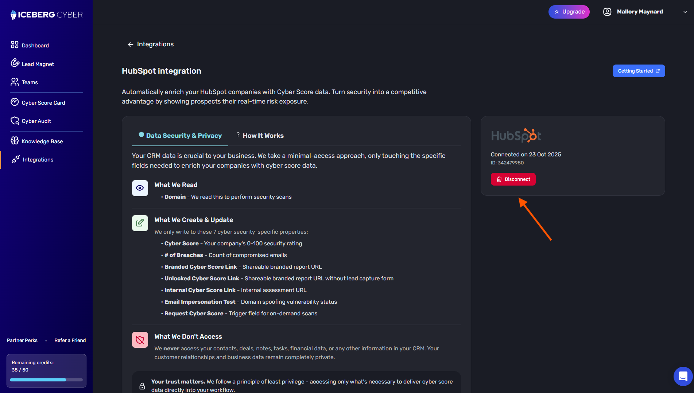
Task: Click the Teams people icon
Action: [15, 82]
